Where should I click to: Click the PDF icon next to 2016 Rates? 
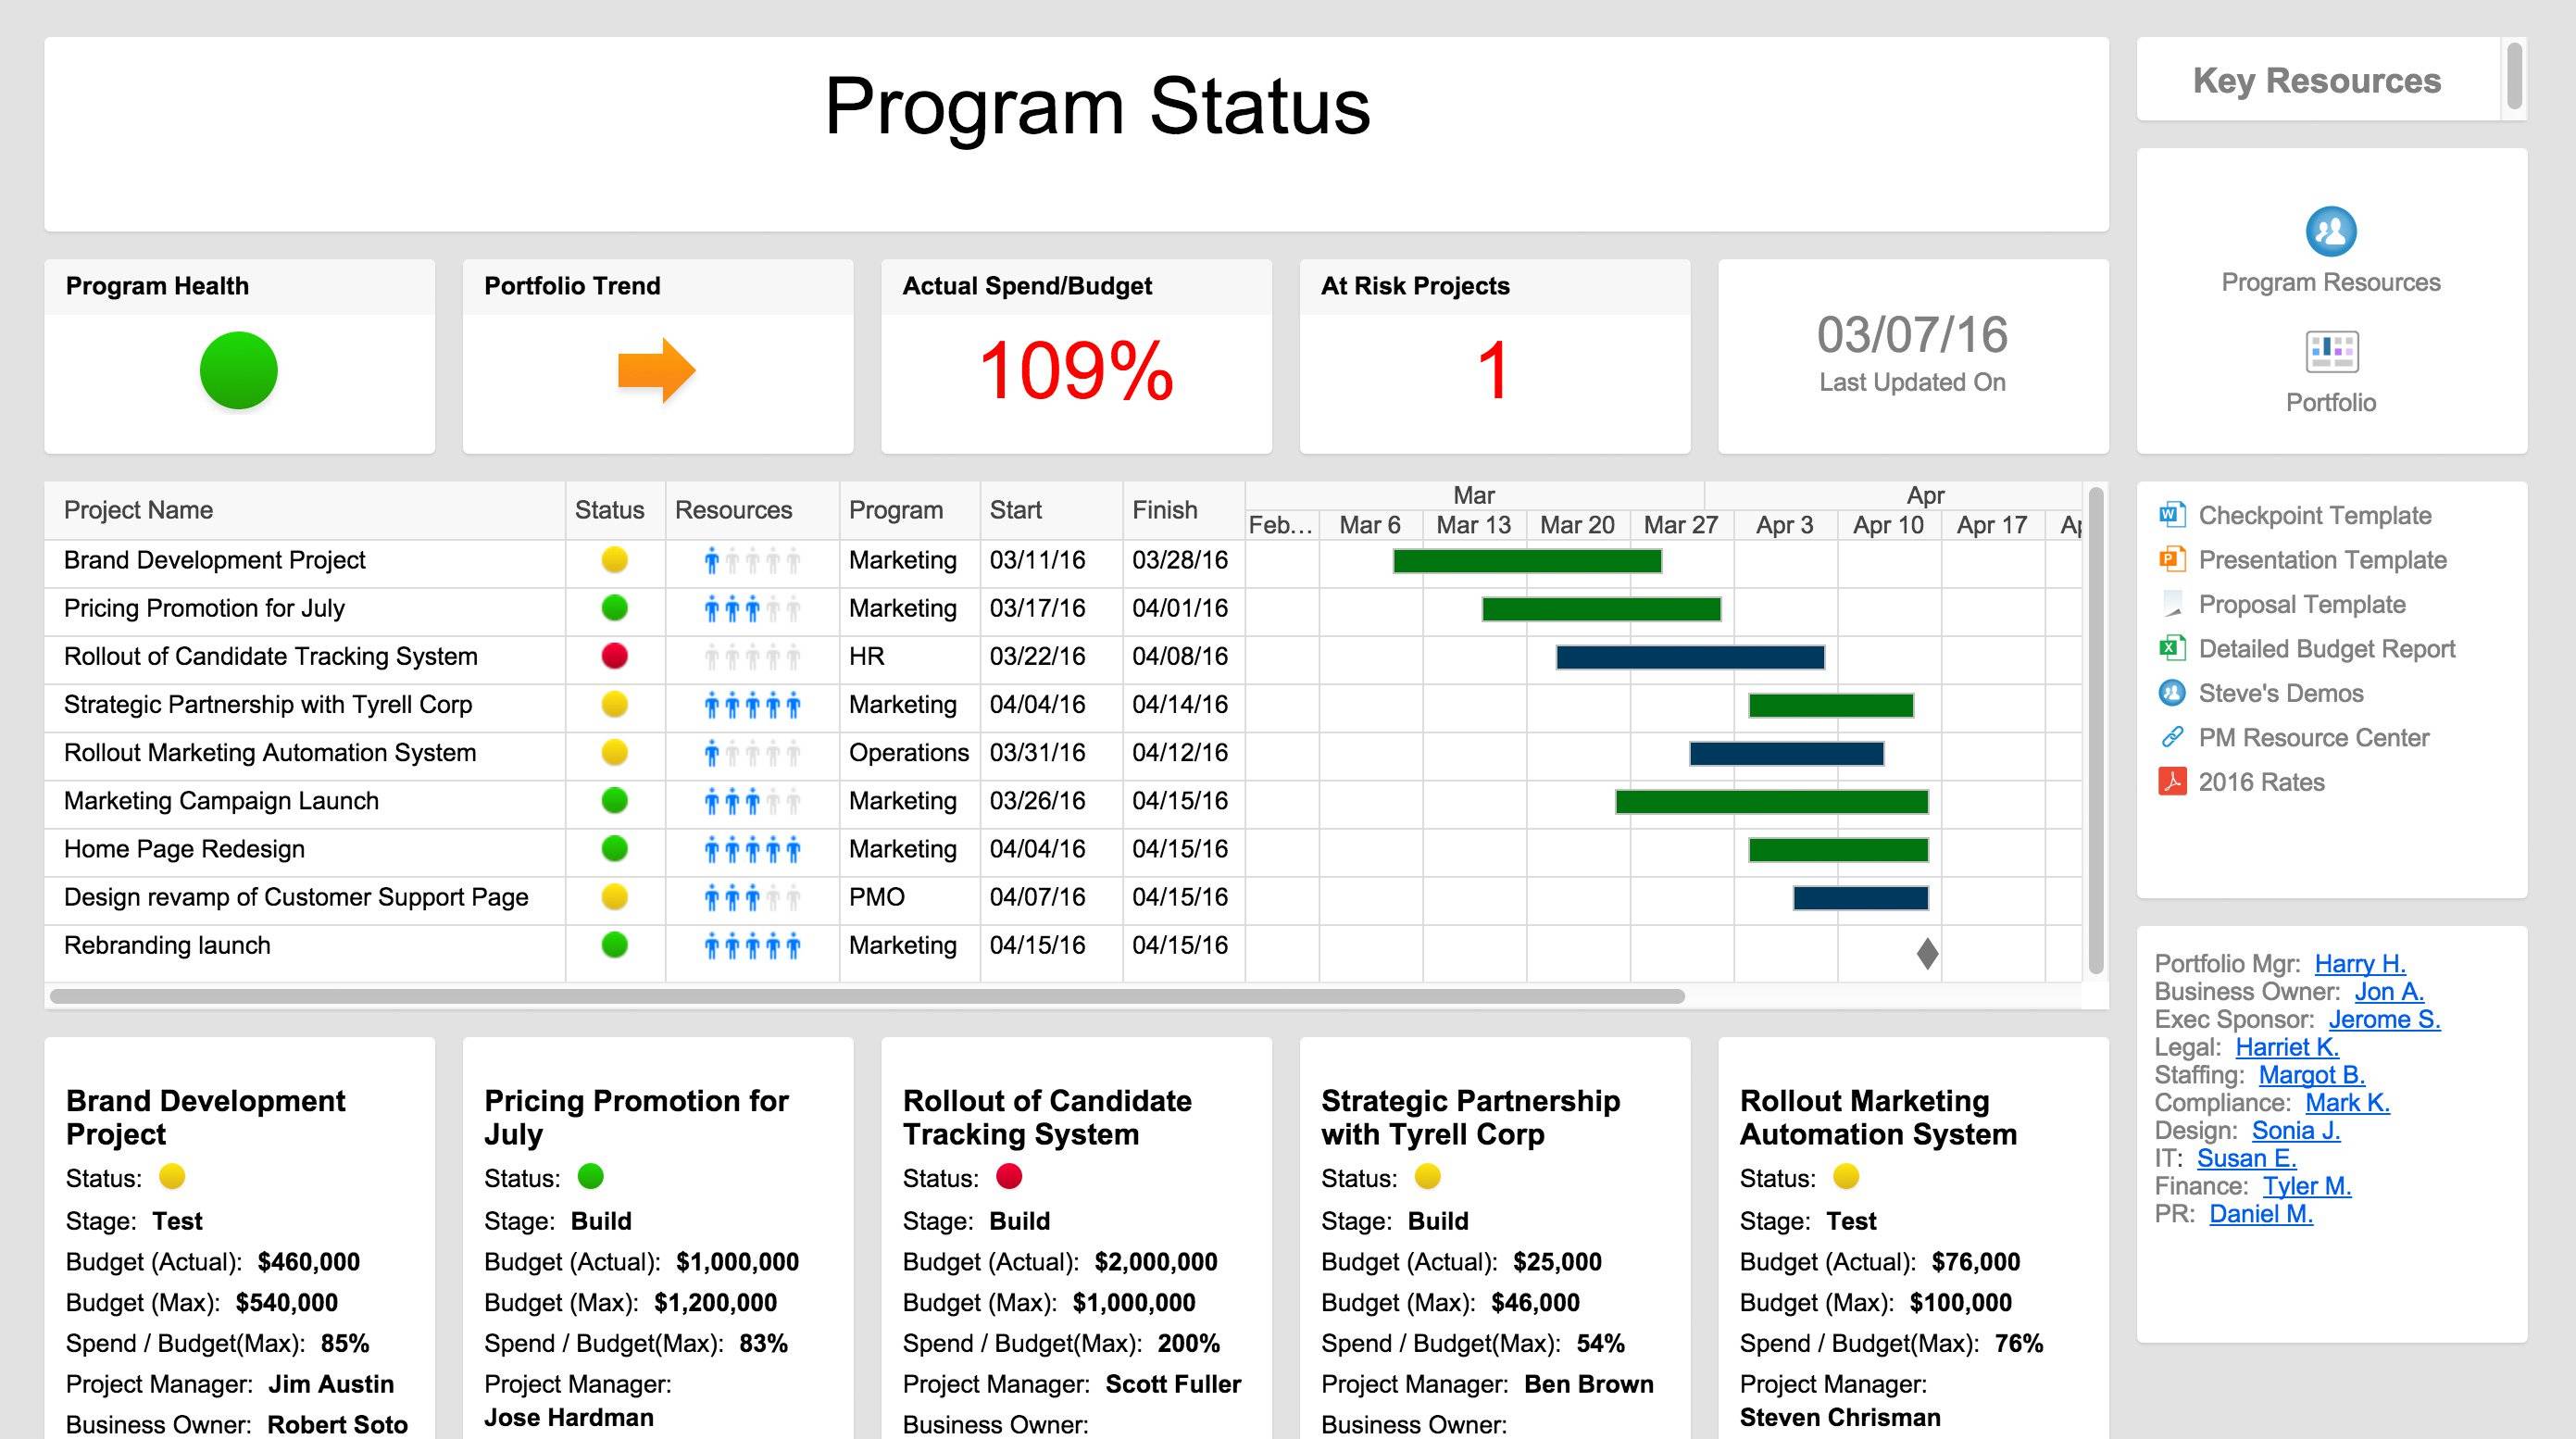coord(2171,781)
